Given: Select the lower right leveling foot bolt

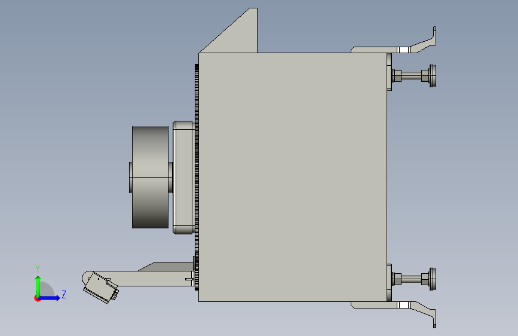Looking at the screenshot, I should [x=414, y=279].
